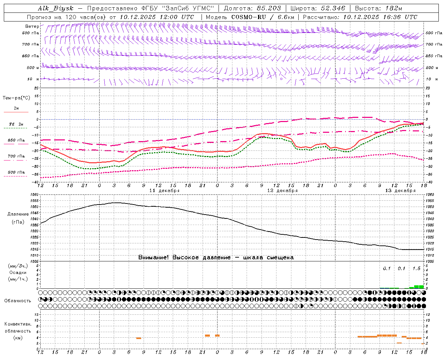
Task: Click the '10 м' wind level label on left
Action: tap(33, 79)
